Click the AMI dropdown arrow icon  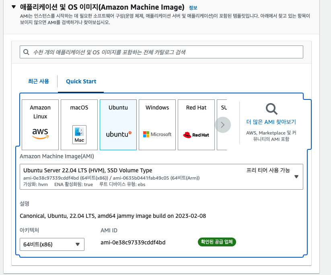click(296, 177)
